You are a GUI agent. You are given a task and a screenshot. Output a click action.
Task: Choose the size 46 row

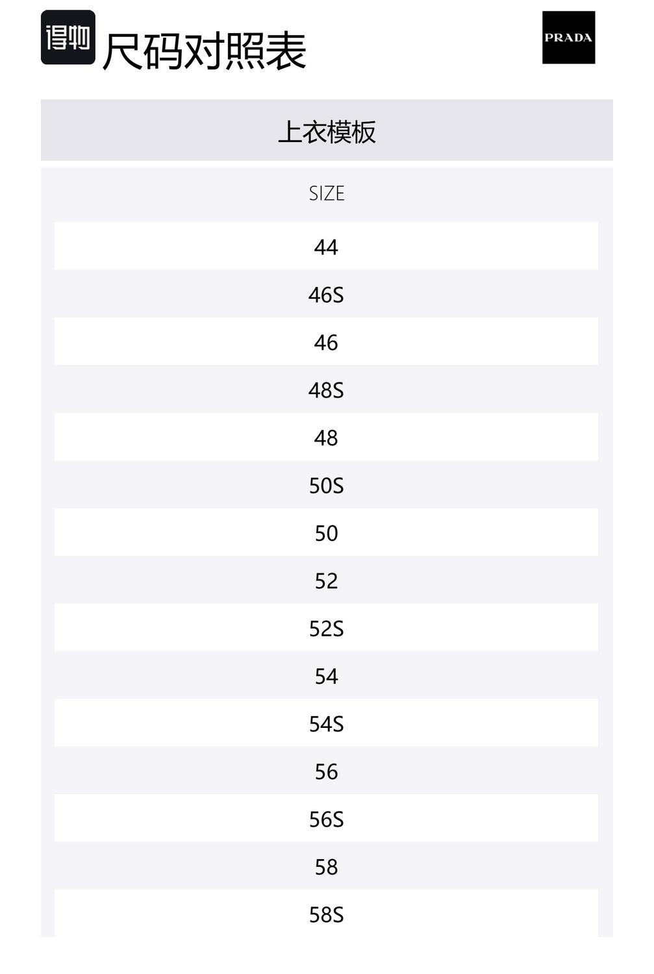326,342
